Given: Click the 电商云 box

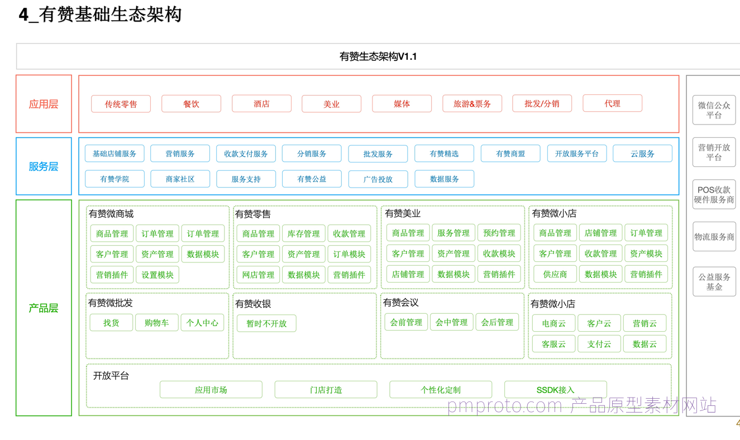Looking at the screenshot, I should click(553, 323).
